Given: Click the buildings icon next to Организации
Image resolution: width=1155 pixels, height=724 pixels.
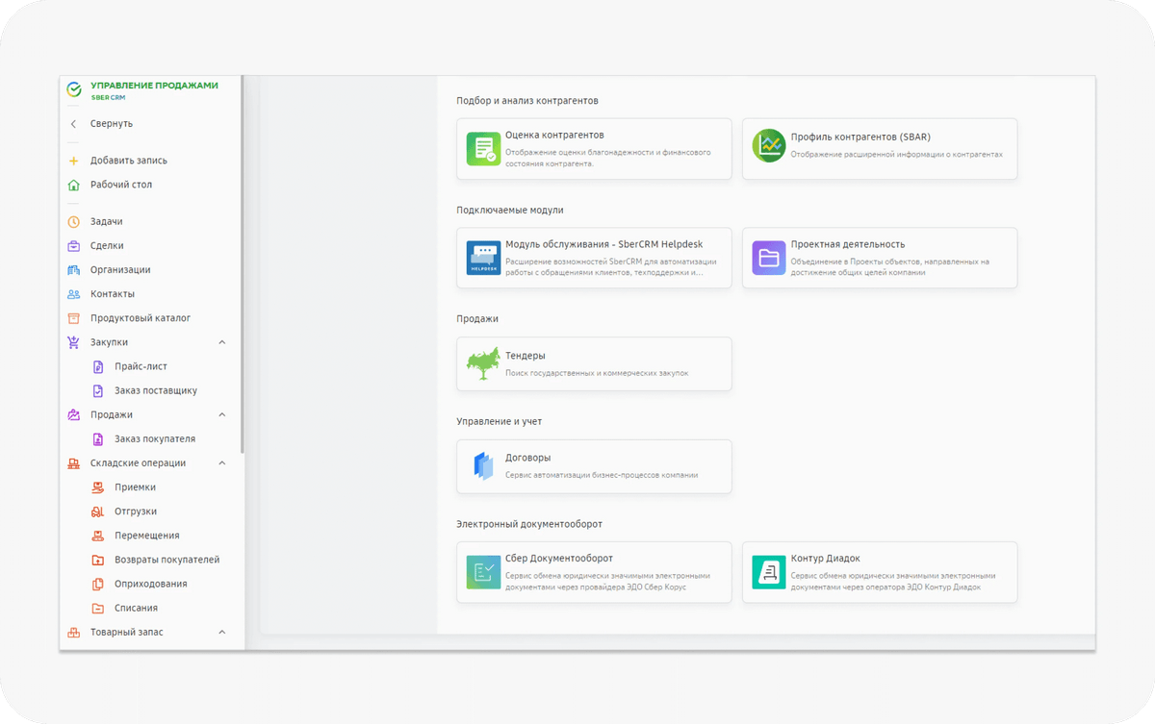Looking at the screenshot, I should tap(74, 270).
